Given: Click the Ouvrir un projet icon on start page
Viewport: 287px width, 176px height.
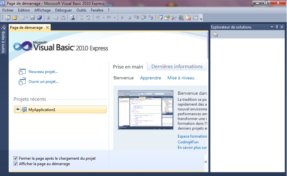Looking at the screenshot, I should [x=22, y=81].
